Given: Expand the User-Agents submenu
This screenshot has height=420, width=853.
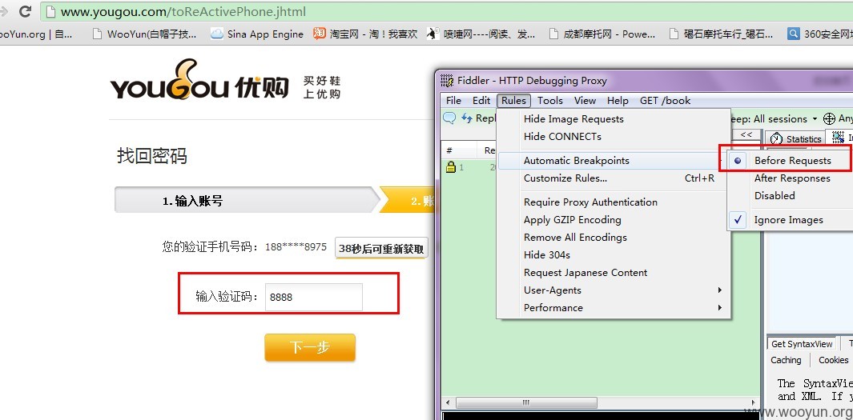Looking at the screenshot, I should 614,290.
